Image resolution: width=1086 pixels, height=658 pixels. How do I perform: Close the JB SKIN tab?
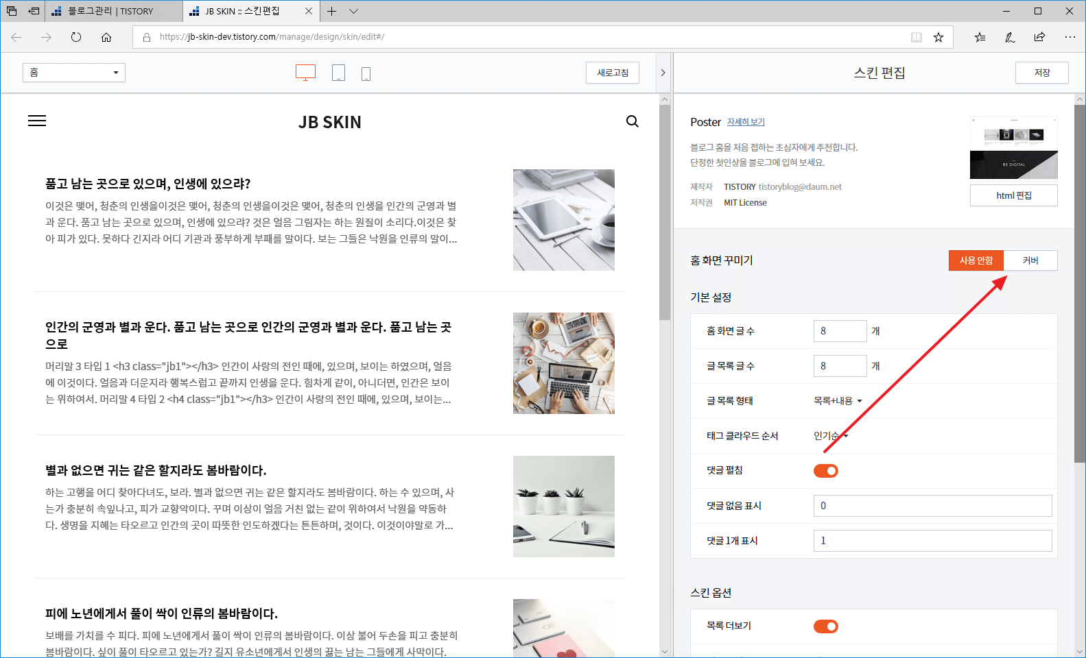coord(309,11)
